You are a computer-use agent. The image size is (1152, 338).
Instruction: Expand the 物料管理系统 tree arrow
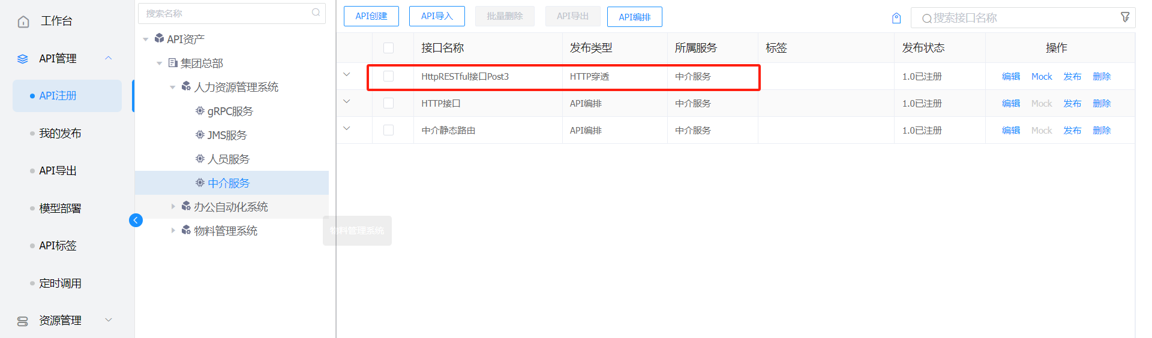click(173, 230)
